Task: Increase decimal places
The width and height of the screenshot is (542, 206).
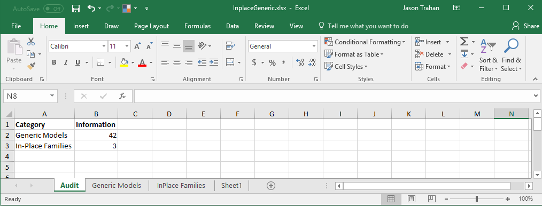Action: point(300,62)
